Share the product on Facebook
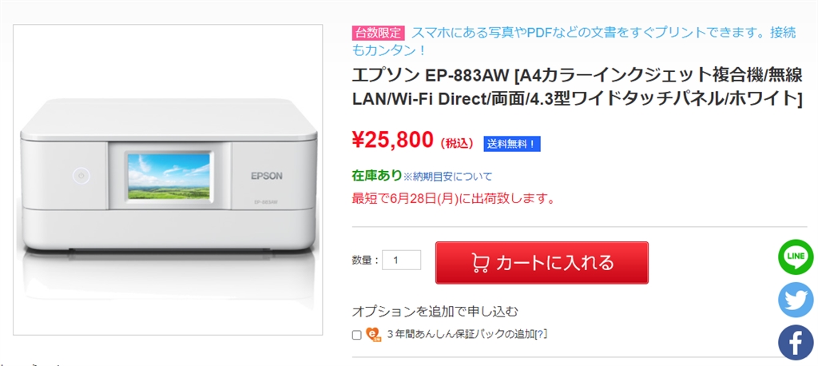 (796, 343)
